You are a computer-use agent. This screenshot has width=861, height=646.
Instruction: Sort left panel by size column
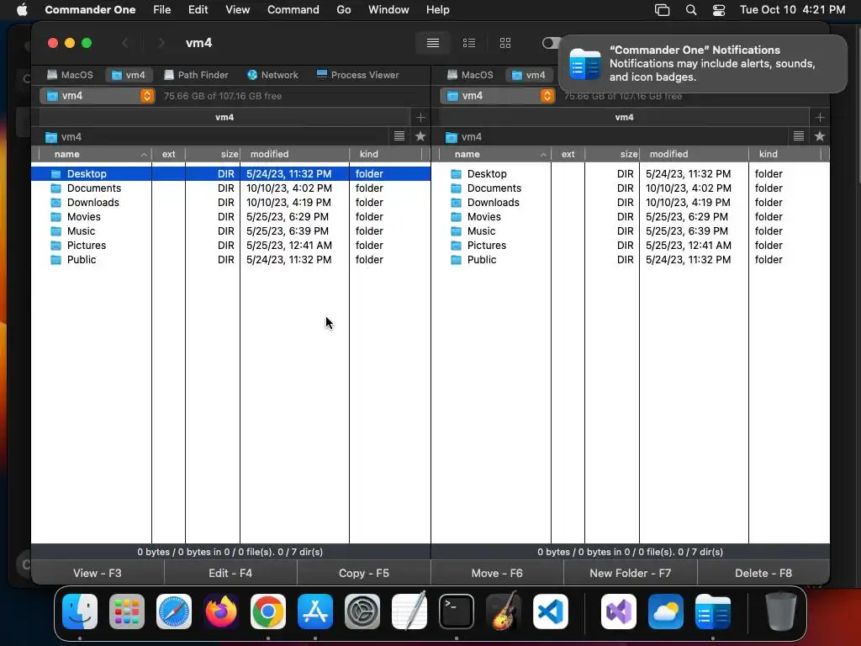(x=213, y=155)
